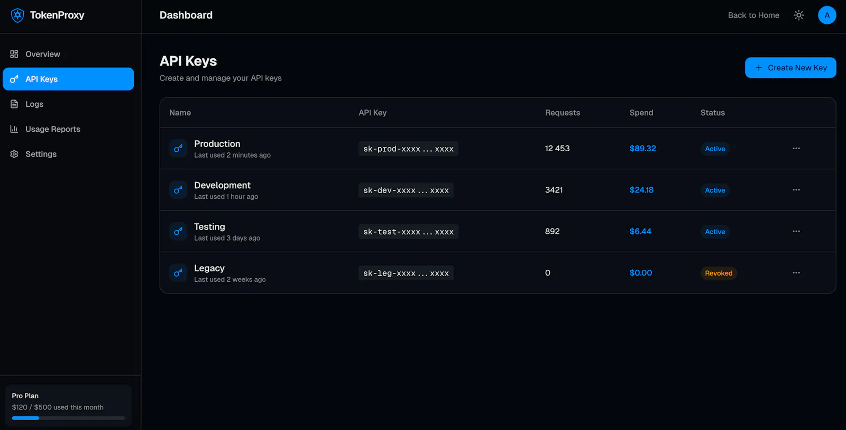Click the Name column header
The width and height of the screenshot is (846, 430).
pyautogui.click(x=180, y=113)
